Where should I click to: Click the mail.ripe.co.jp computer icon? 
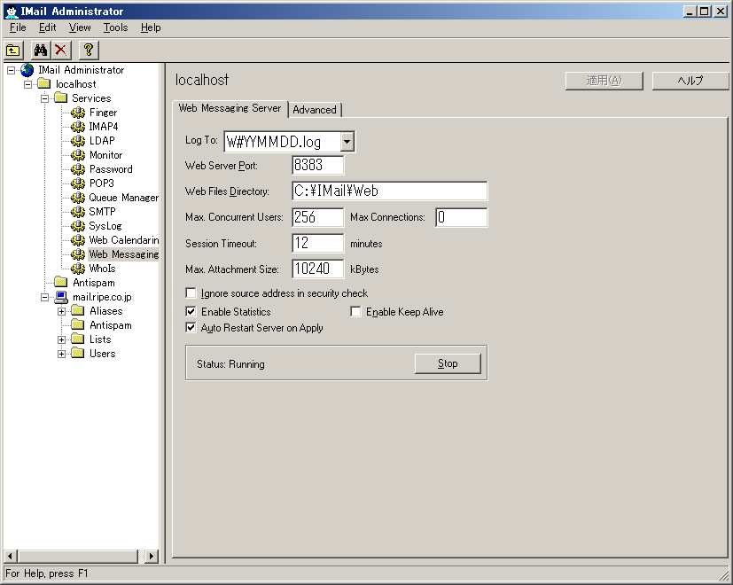tap(61, 297)
